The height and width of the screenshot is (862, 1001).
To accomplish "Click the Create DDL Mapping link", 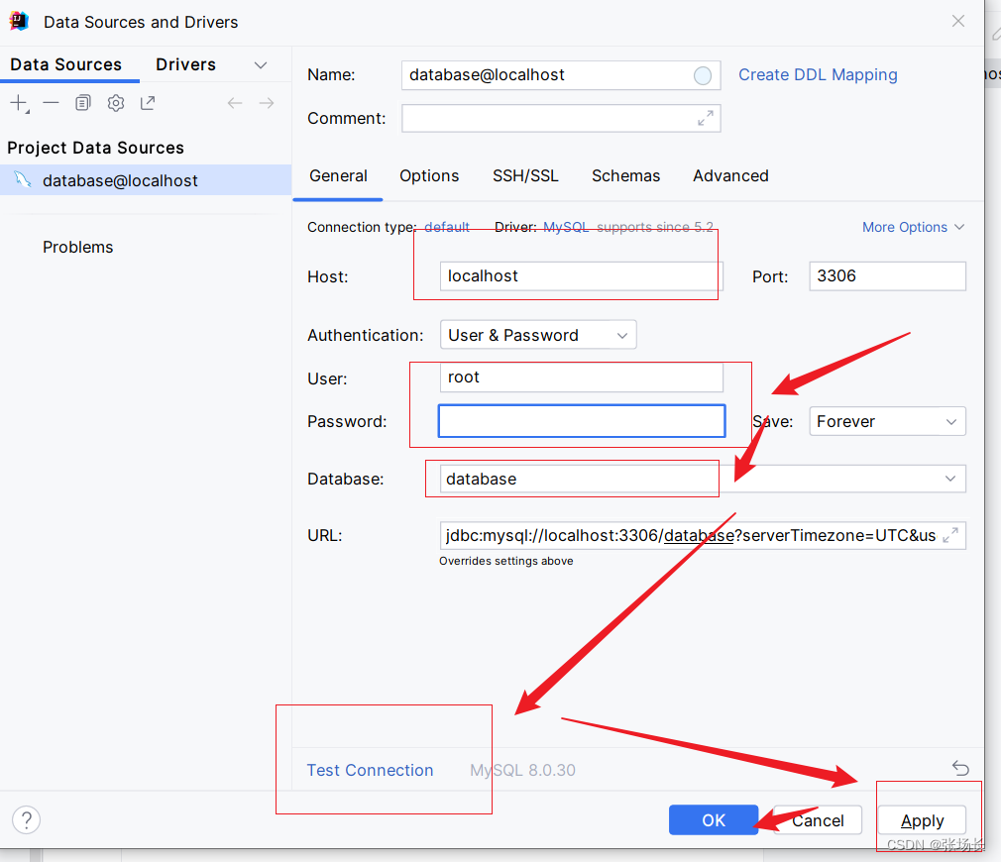I will [x=818, y=75].
